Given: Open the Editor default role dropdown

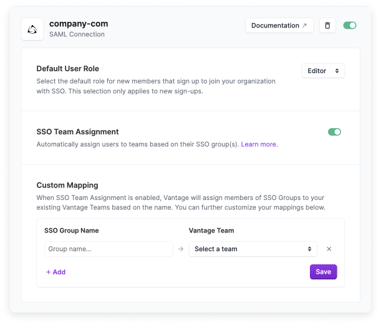Looking at the screenshot, I should coord(323,71).
